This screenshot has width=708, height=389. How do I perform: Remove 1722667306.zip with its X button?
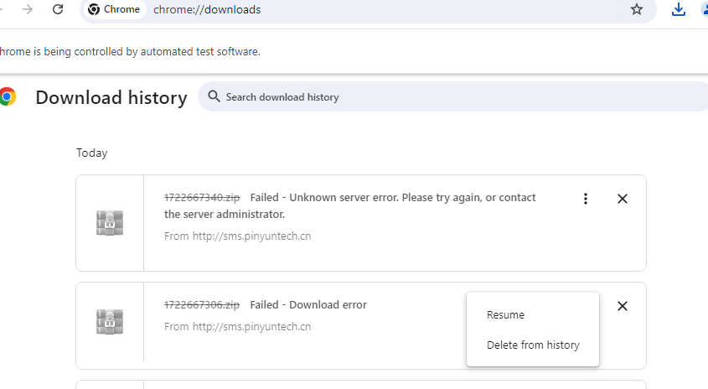[622, 306]
